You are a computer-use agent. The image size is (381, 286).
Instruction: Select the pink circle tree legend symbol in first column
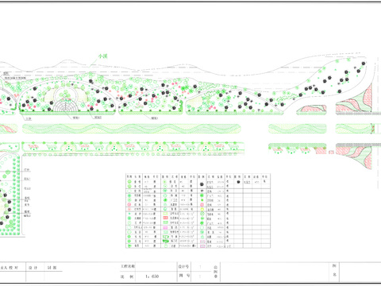[129, 205]
